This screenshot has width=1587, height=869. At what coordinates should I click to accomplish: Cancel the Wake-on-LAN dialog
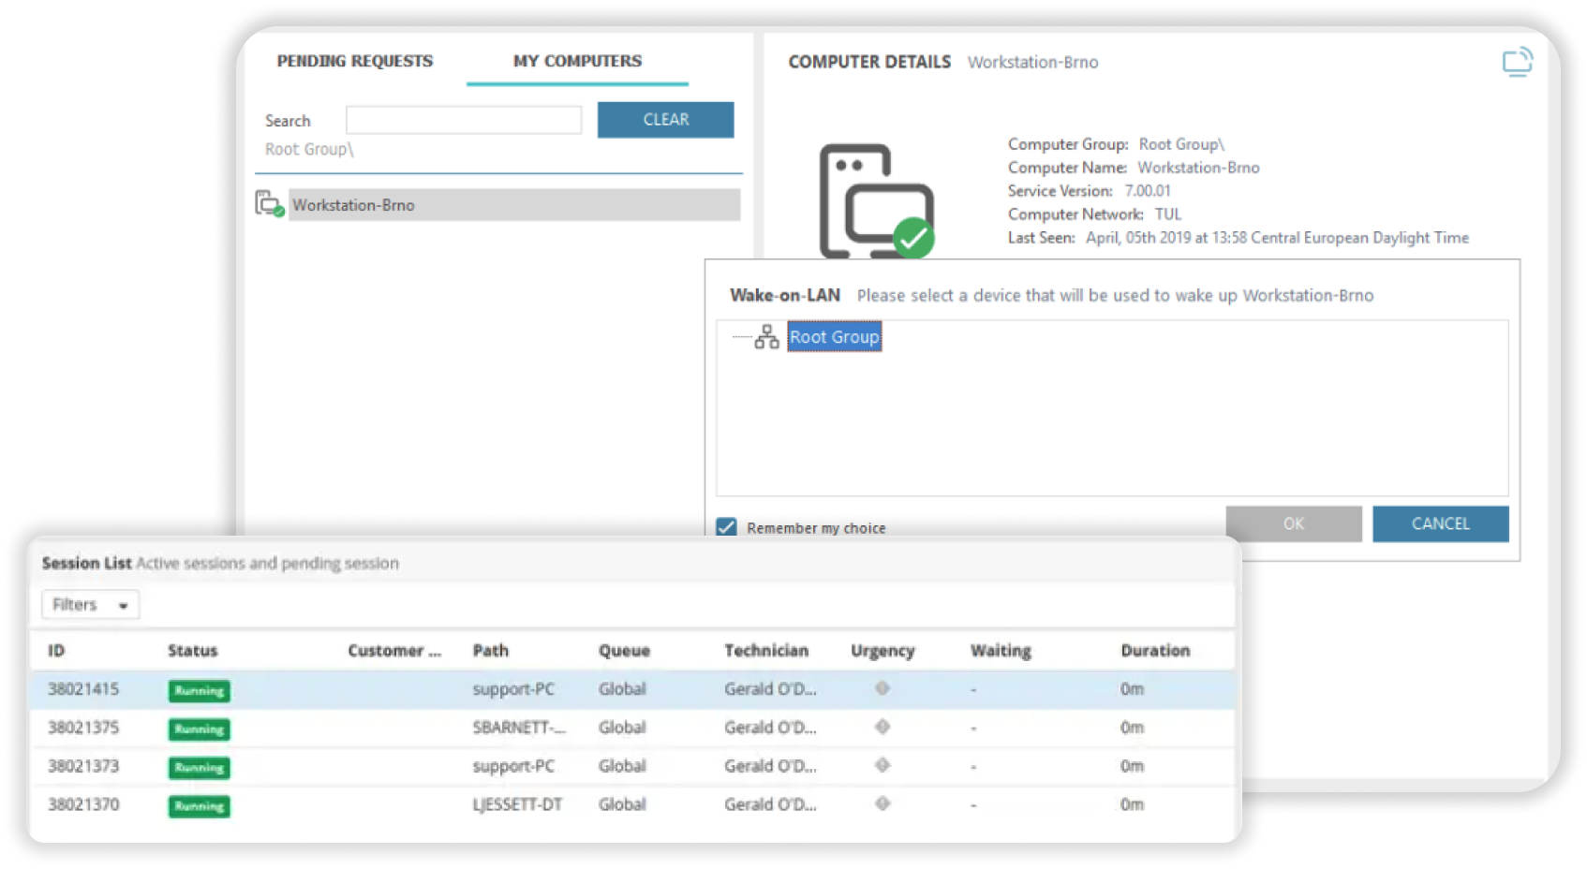pos(1440,523)
